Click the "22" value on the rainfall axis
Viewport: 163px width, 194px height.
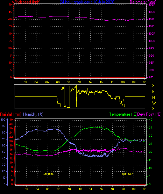[x=11, y=137]
